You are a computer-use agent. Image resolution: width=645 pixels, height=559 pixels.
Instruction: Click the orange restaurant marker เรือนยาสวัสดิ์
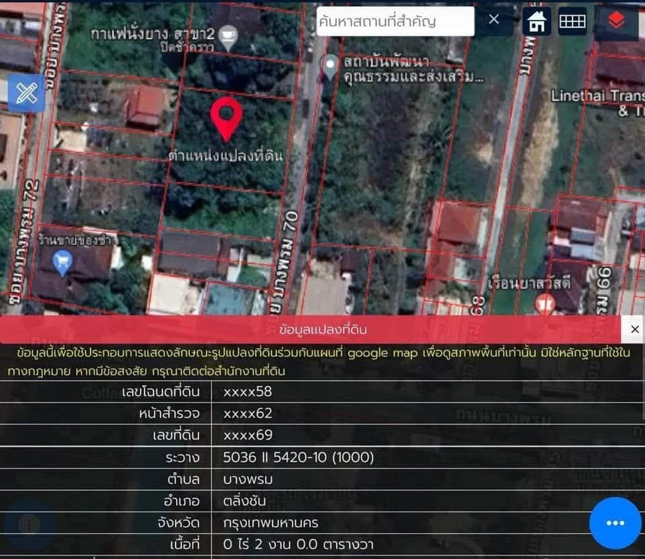click(546, 304)
